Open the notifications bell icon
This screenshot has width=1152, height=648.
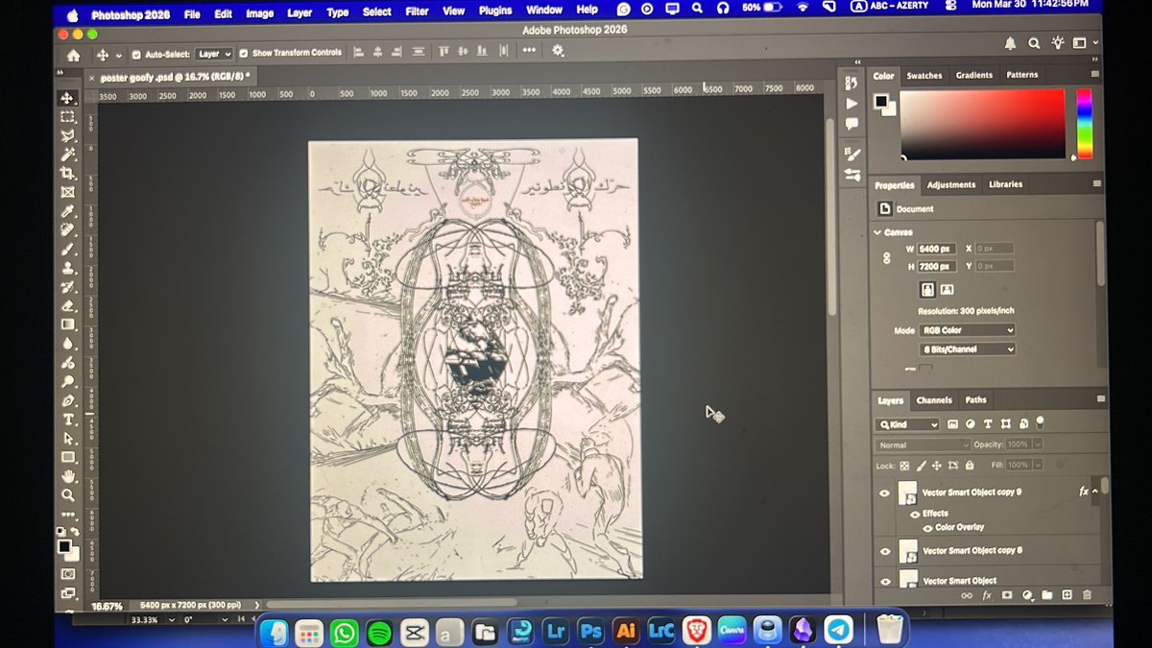tap(1010, 43)
